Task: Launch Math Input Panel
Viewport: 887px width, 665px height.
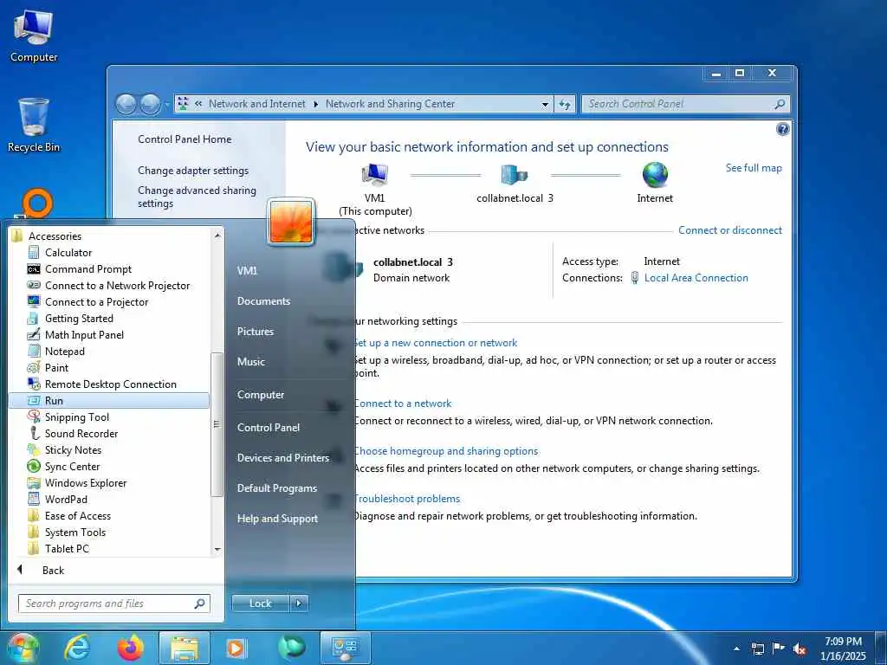Action: (x=84, y=335)
